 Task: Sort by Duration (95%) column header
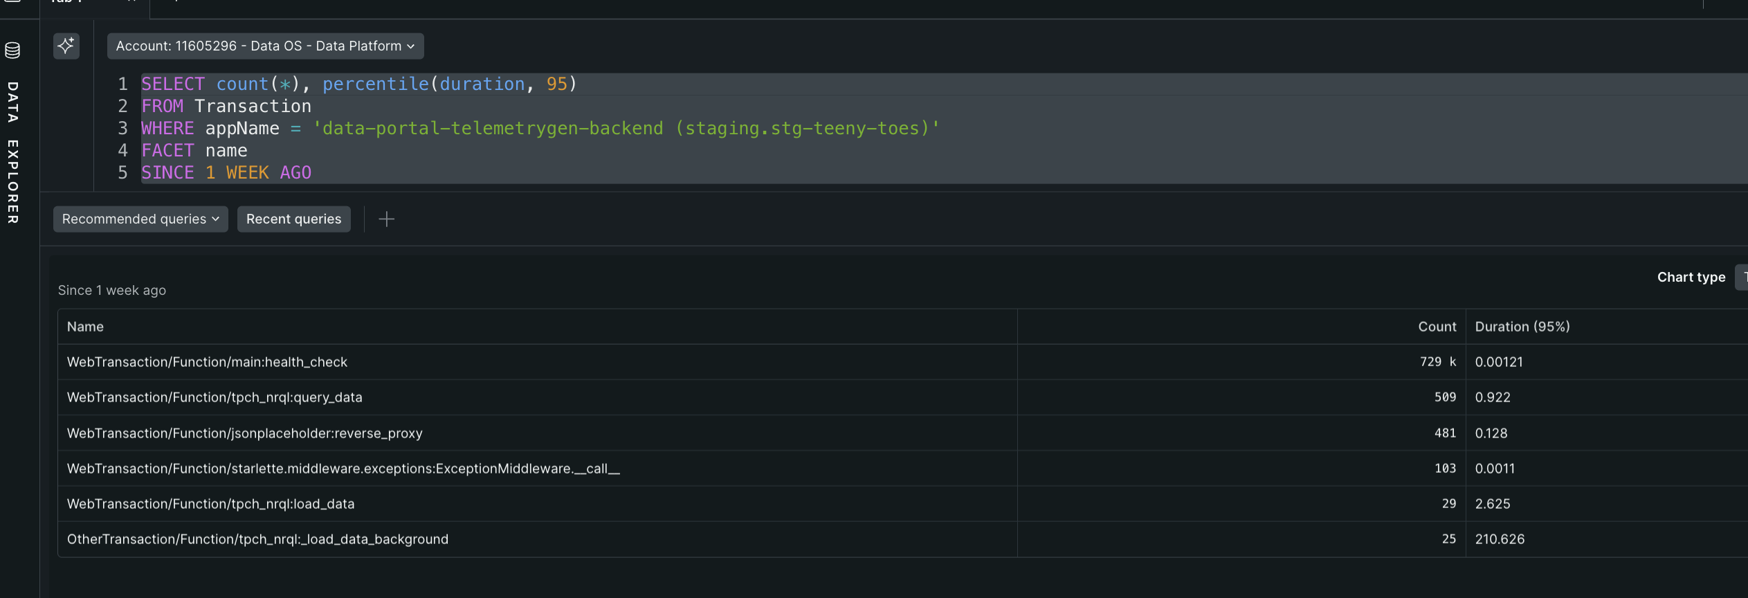click(1522, 327)
